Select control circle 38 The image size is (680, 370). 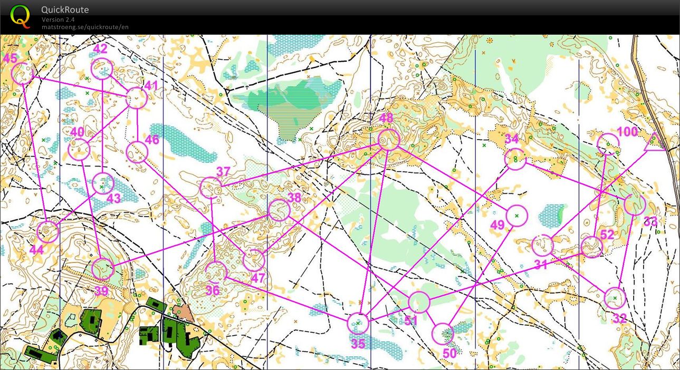pos(279,210)
